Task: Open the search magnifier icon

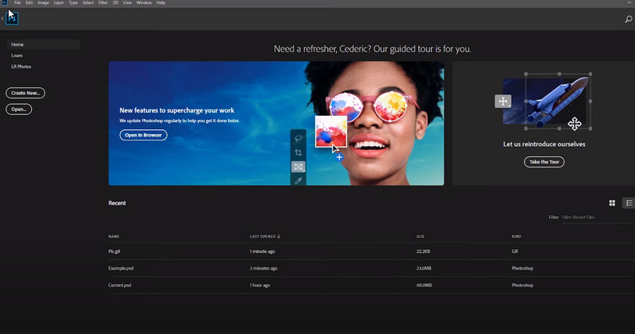Action: coord(629,19)
